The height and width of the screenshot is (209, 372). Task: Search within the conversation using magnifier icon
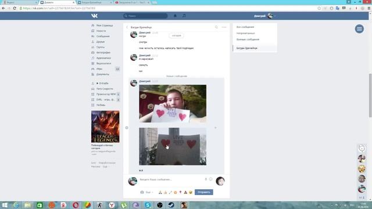[216, 27]
